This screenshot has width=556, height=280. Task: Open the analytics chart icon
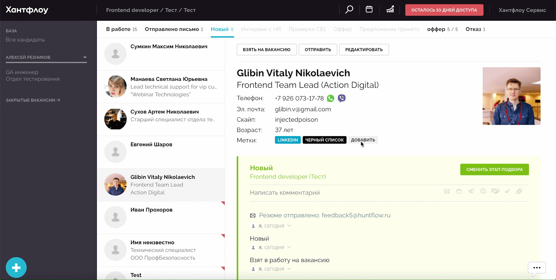(390, 9)
